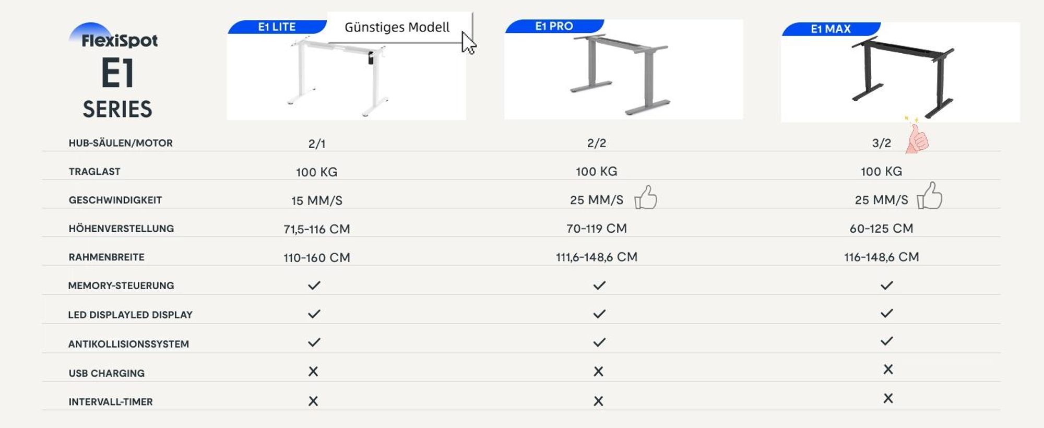Image resolution: width=1044 pixels, height=428 pixels.
Task: Select the E1 LITE blue label badge
Action: pos(277,27)
